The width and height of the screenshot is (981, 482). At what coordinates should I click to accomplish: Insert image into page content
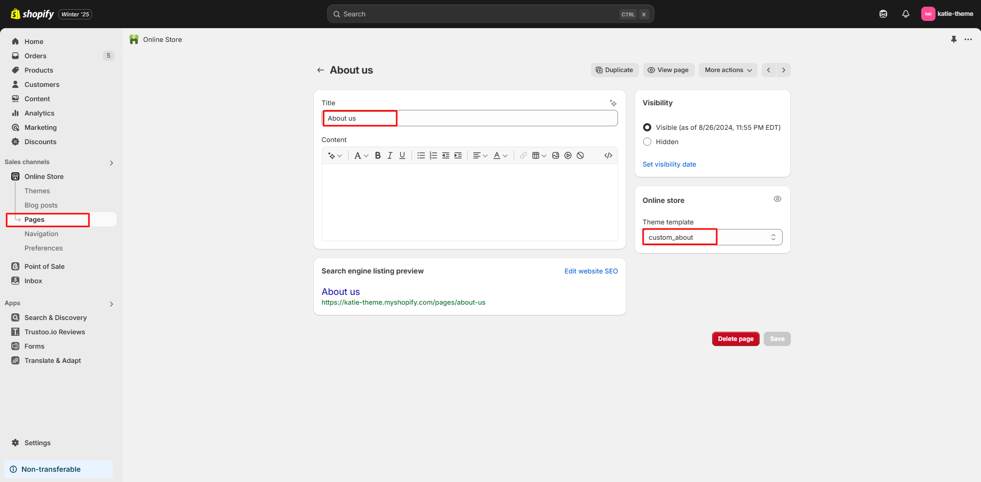[556, 155]
